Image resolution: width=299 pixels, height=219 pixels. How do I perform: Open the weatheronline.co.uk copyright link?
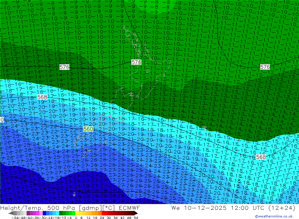274,216
